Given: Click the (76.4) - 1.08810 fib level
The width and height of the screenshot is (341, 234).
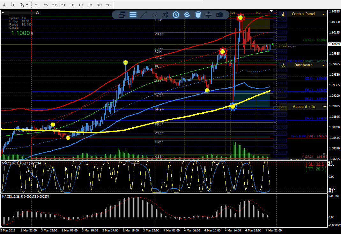Looking at the screenshot, I should [x=315, y=118].
